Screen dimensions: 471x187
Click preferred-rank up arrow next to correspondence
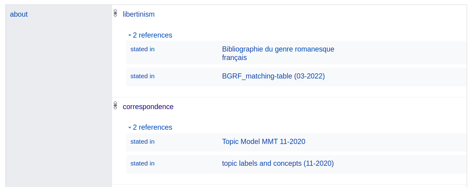click(x=115, y=103)
